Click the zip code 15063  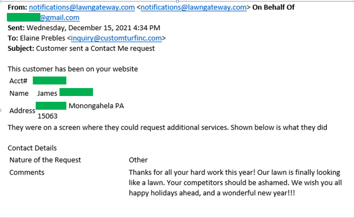48,117
